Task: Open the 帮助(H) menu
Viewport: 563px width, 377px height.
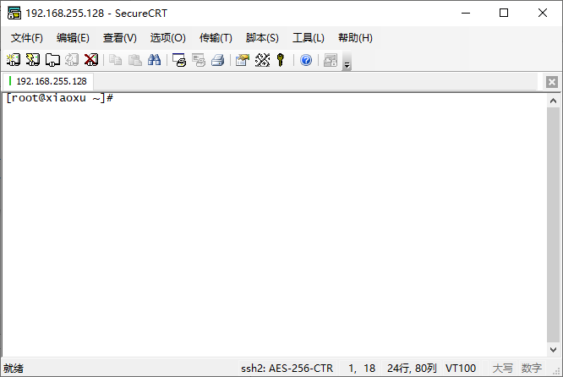Action: point(355,38)
